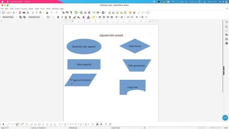The width and height of the screenshot is (229, 129).
Task: Select the 'Amal bajarish' rectangle shape
Action: pos(84,64)
